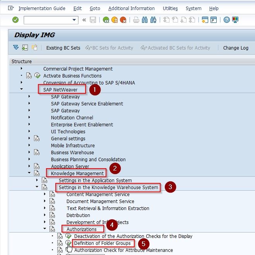Expand the Business Warehouse node

[x=29, y=152]
